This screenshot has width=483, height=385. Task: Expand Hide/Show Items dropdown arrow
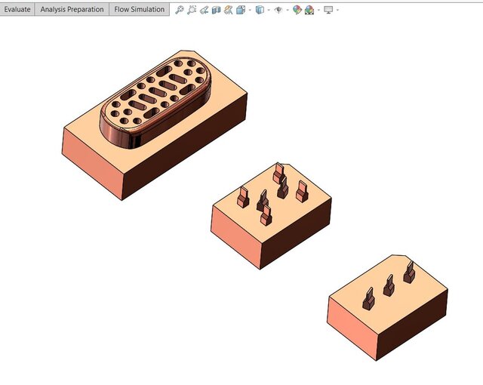point(288,10)
